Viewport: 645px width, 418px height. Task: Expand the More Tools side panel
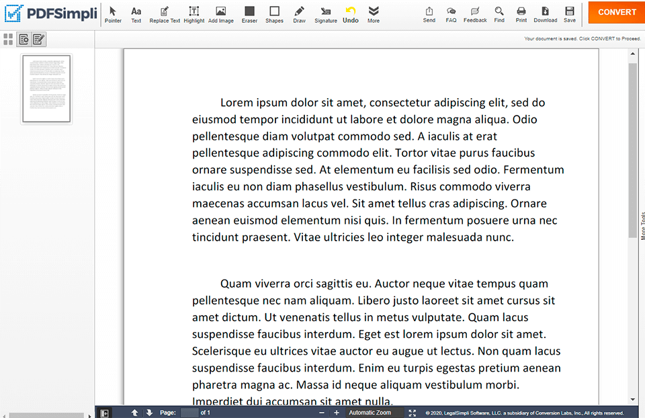point(642,225)
